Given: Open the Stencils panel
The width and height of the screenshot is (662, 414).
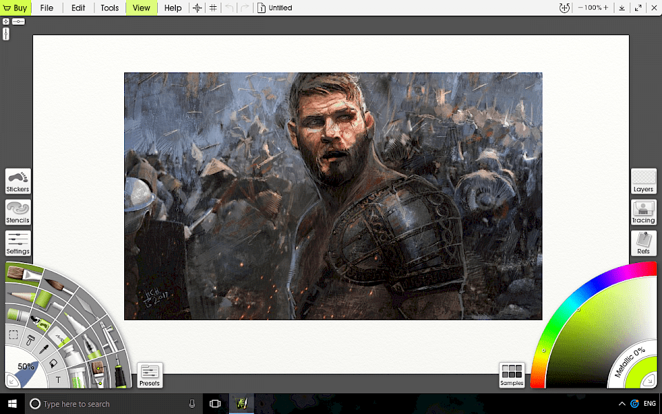Looking at the screenshot, I should click(x=18, y=212).
